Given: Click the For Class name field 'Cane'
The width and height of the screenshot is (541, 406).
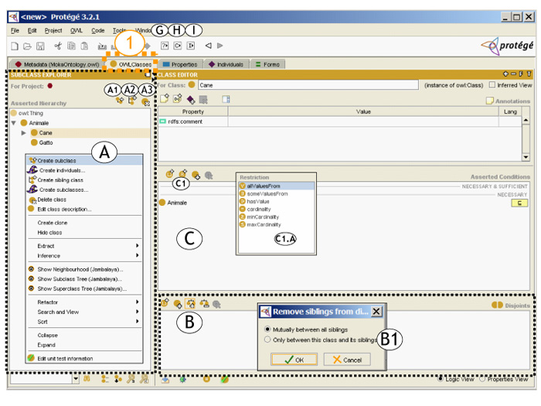Looking at the screenshot, I should tap(308, 85).
